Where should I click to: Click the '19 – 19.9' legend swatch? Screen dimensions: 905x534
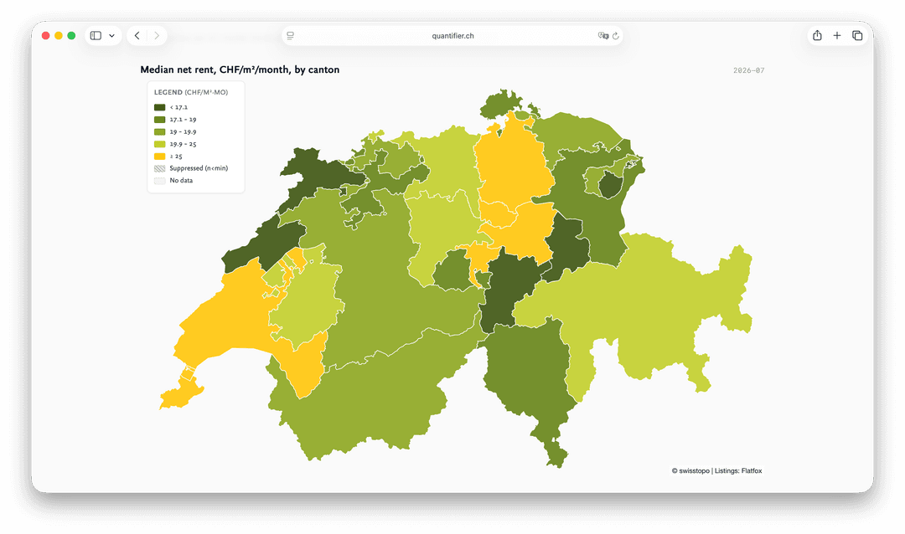pyautogui.click(x=160, y=131)
